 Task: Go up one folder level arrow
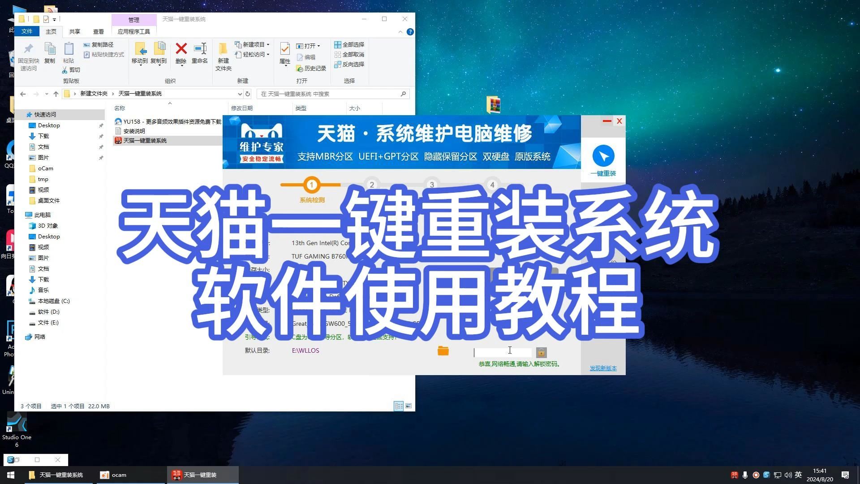[x=56, y=94]
